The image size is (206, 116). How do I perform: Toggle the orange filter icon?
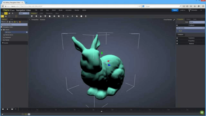pyautogui.click(x=20, y=22)
